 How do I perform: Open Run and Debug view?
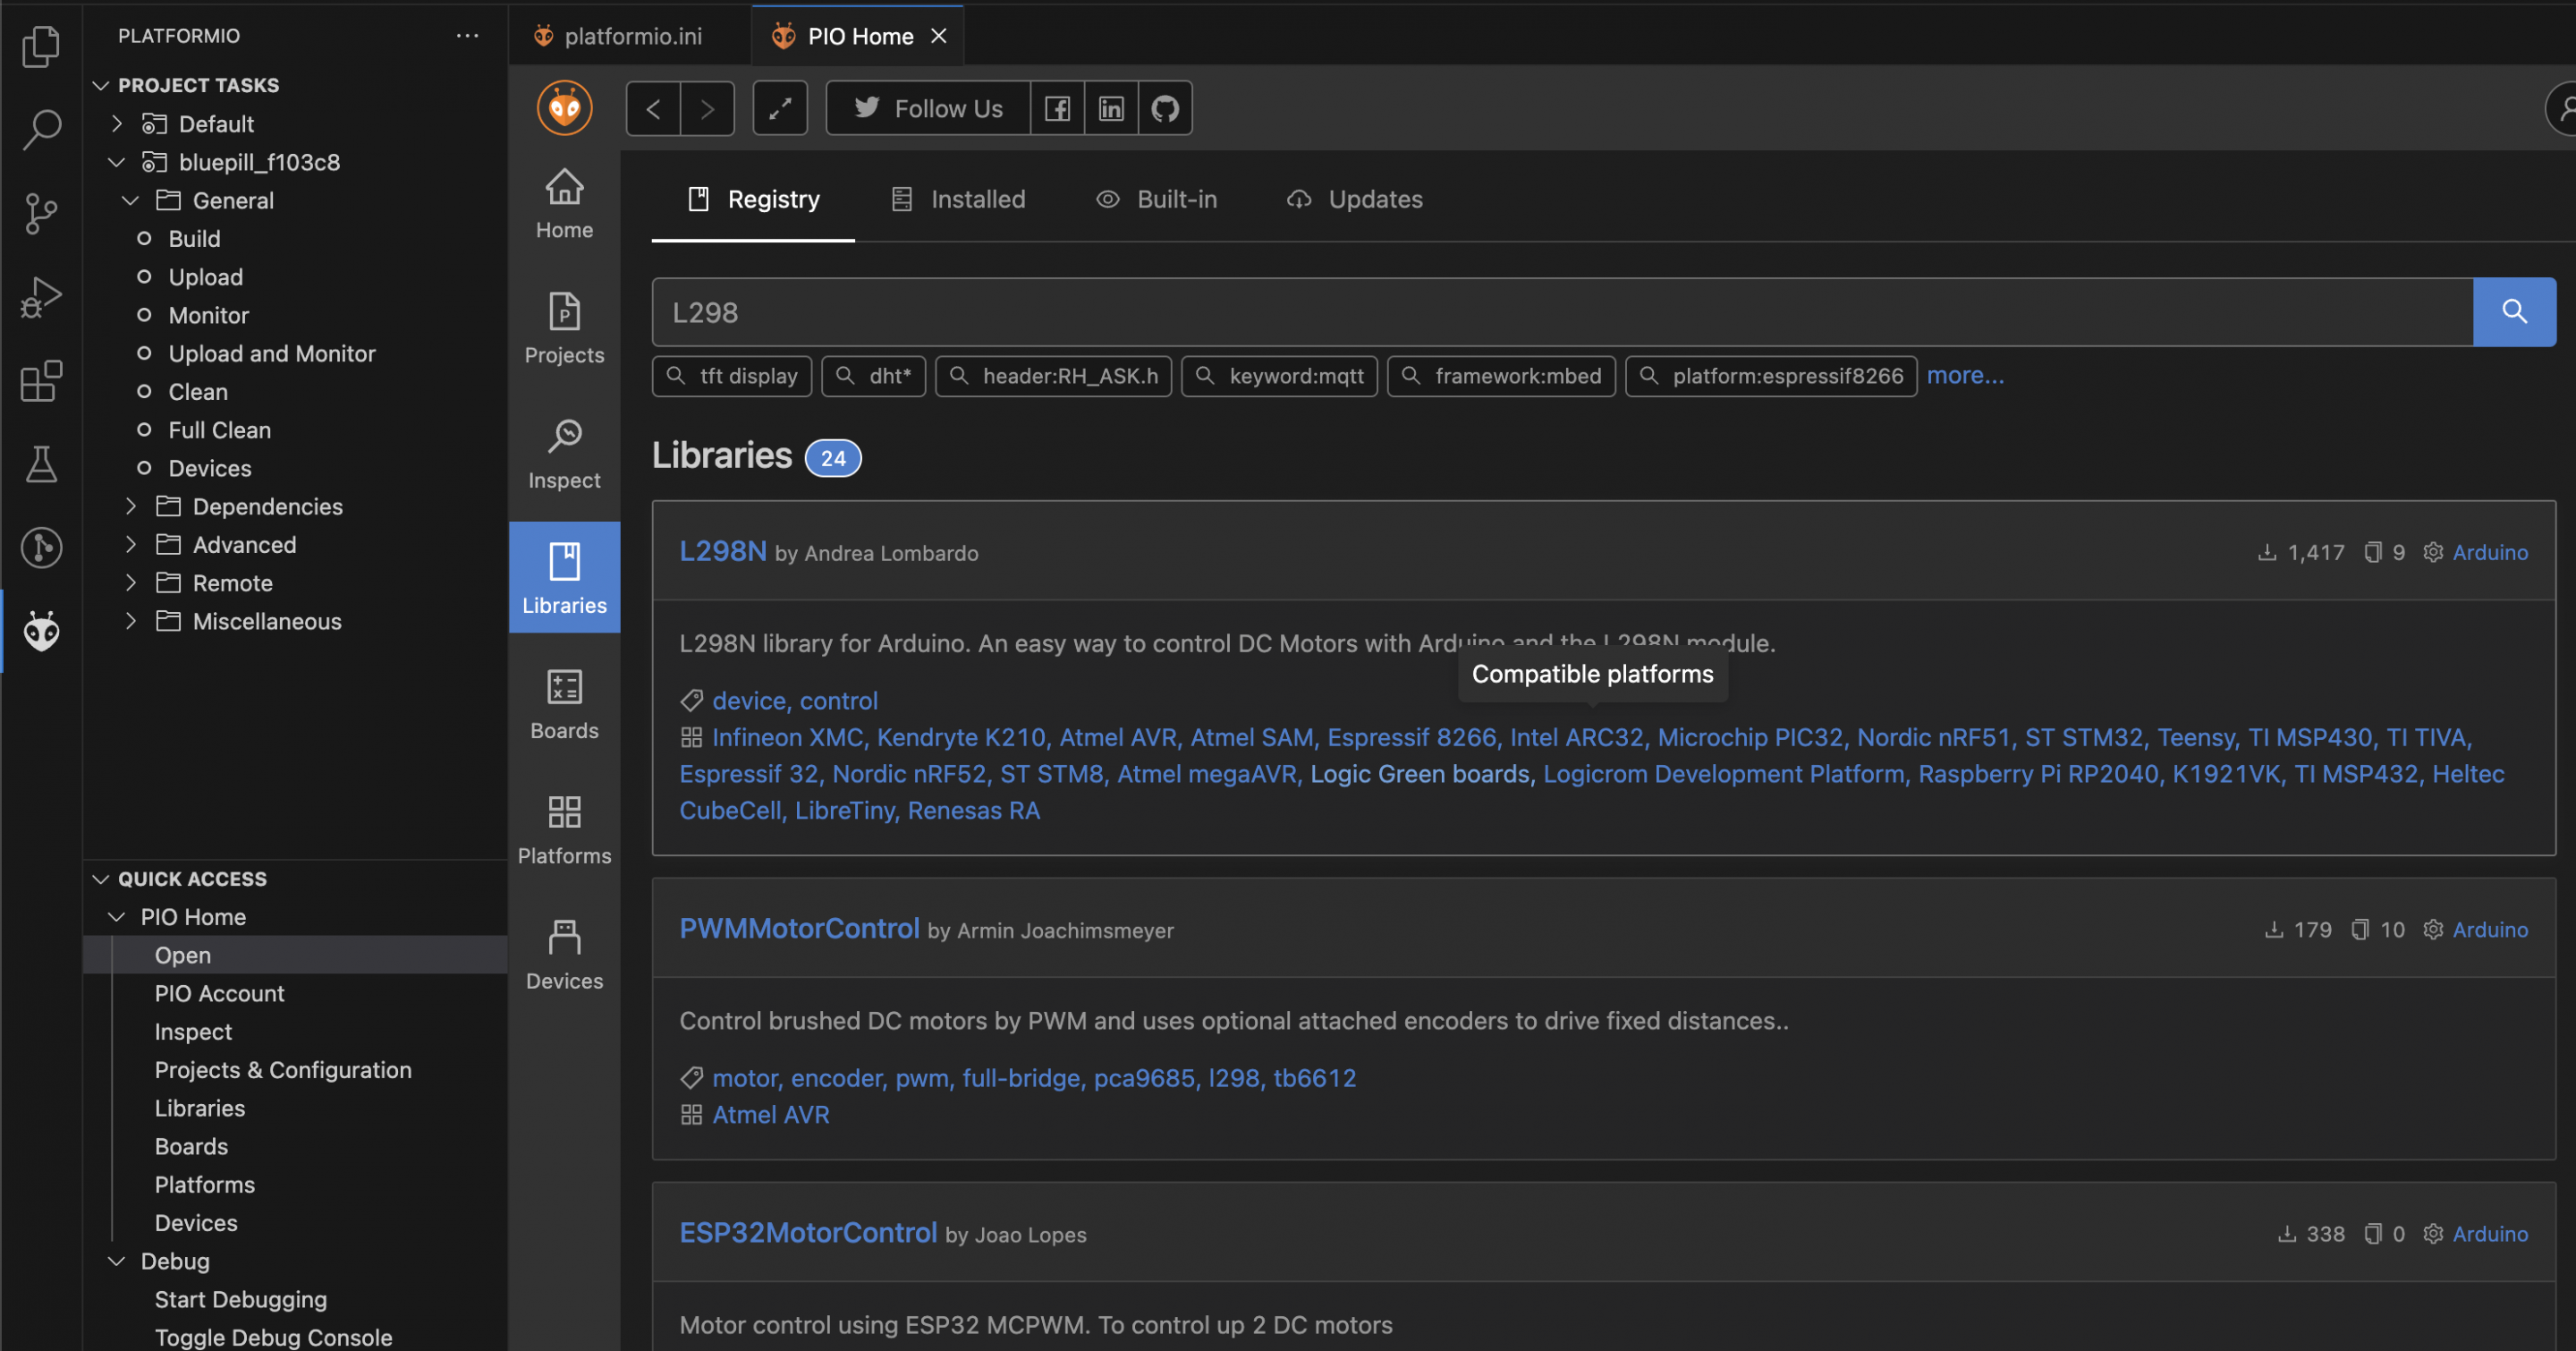coord(41,297)
